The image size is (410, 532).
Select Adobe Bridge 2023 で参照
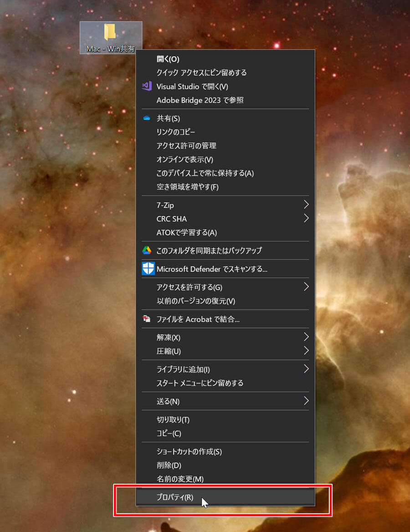coord(225,100)
